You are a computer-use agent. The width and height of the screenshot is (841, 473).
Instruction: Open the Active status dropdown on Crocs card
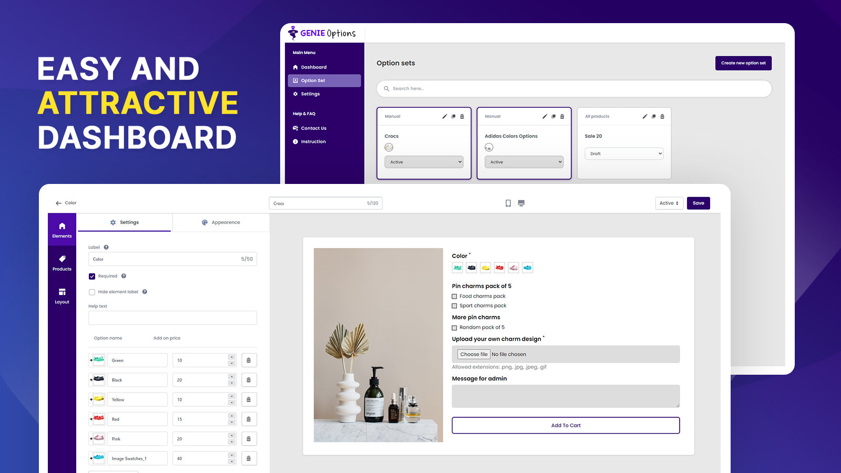424,162
